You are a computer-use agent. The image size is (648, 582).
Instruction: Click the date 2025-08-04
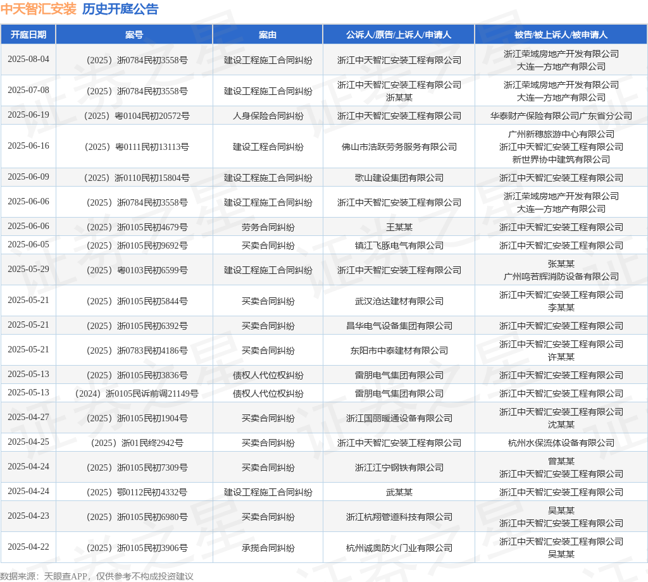click(x=28, y=59)
